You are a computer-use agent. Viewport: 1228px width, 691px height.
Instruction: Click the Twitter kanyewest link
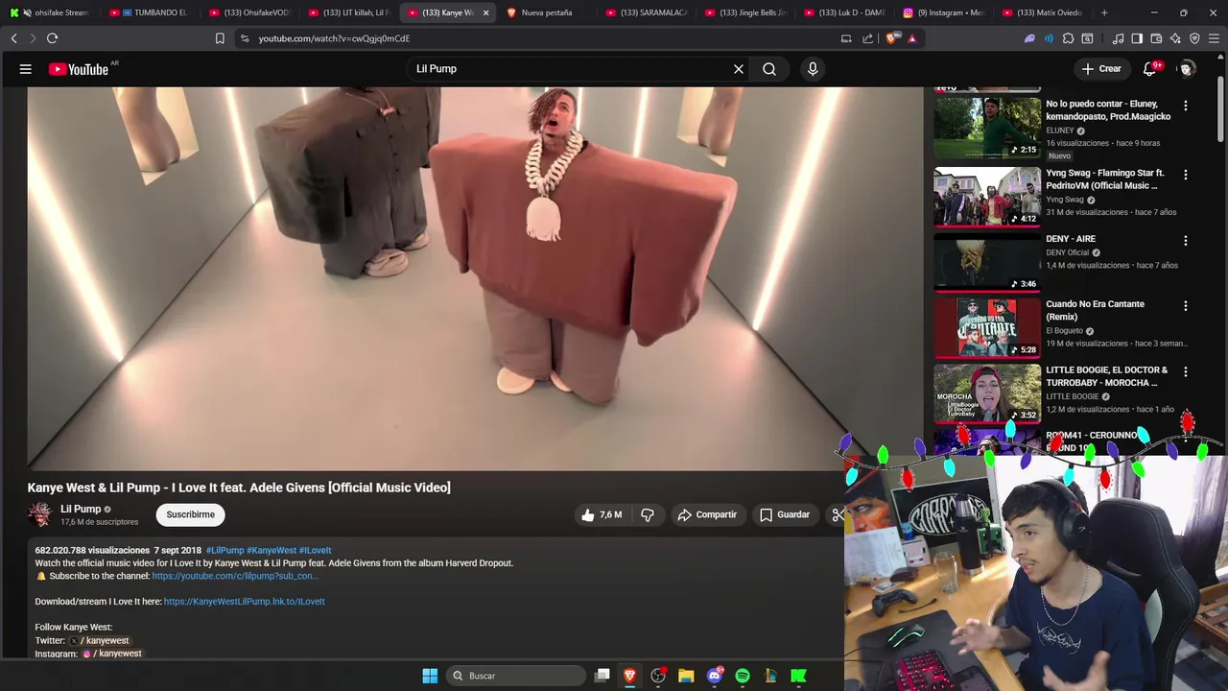coord(99,641)
